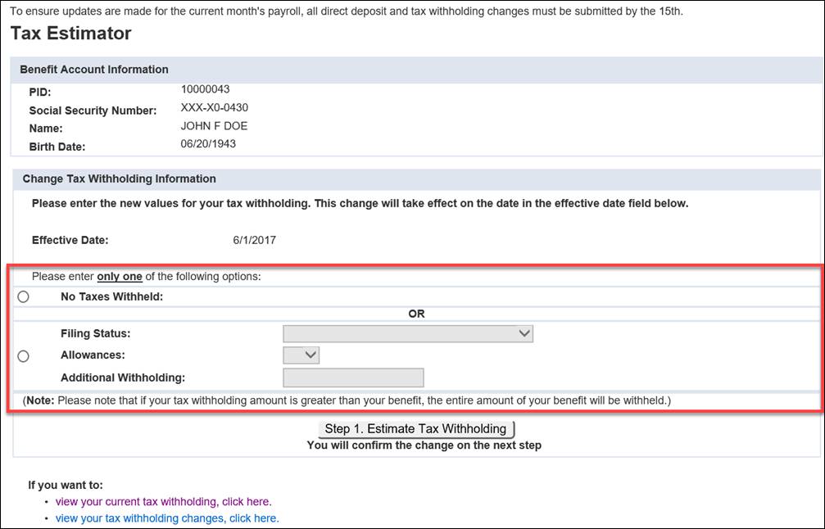Screen dimensions: 825x529
Task: Open the view current tax withholding link
Action: click(x=163, y=502)
